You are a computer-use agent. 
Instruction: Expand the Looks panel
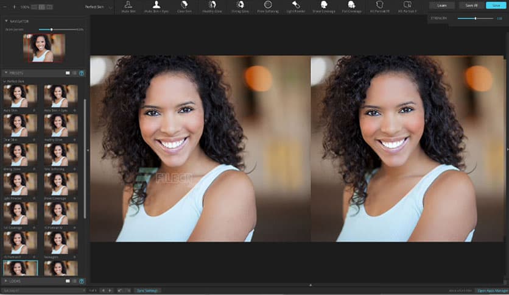[x=6, y=281]
